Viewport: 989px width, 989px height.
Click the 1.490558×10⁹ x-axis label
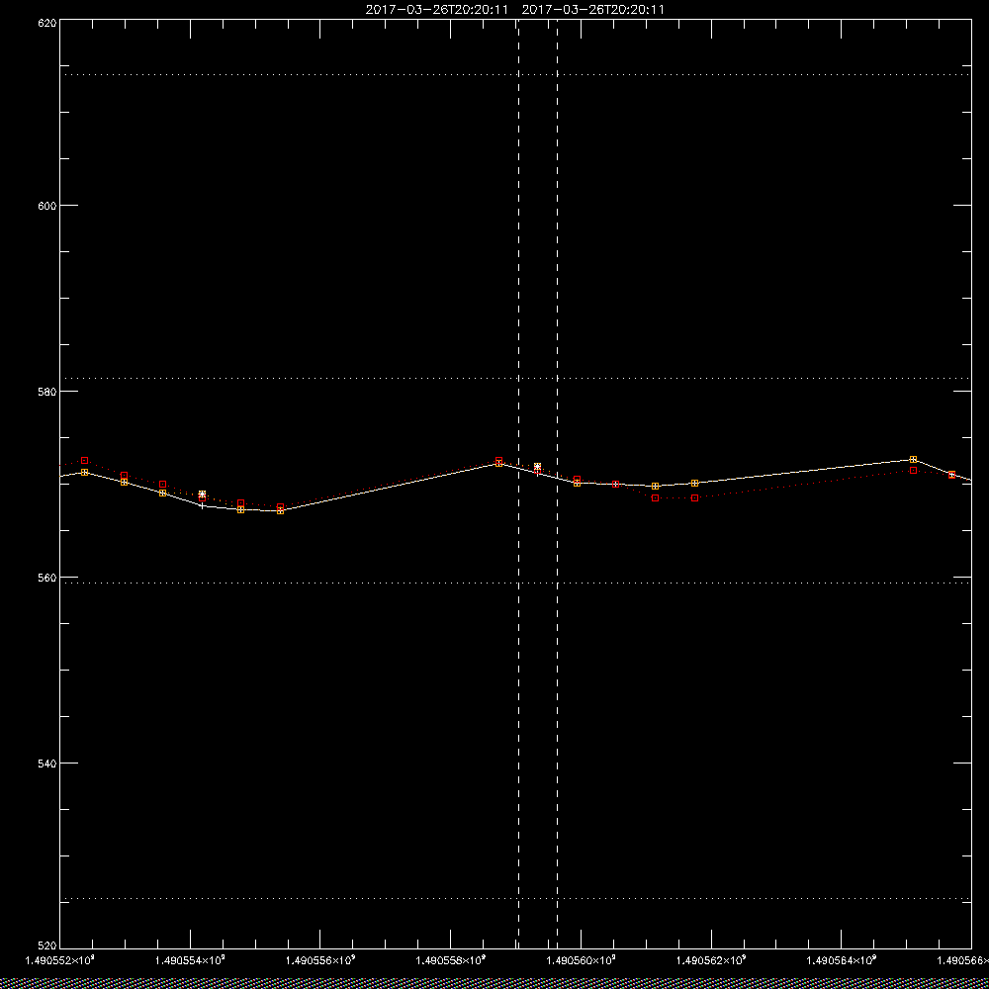pyautogui.click(x=451, y=960)
